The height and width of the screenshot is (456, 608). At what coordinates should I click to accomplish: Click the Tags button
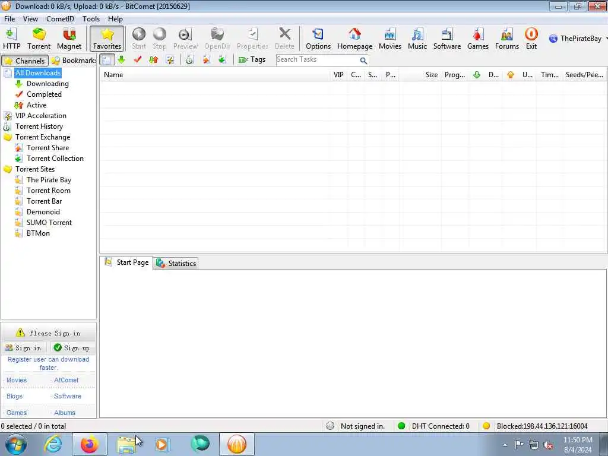tap(252, 60)
